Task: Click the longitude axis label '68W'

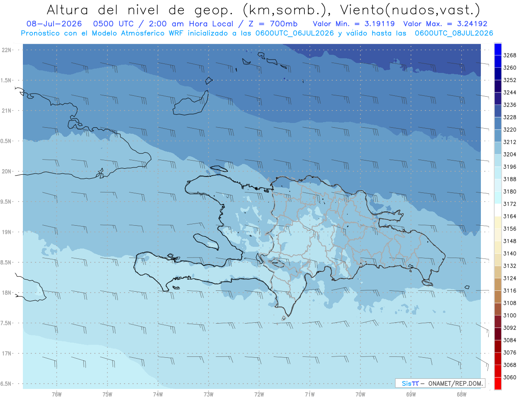Action: [x=461, y=394]
